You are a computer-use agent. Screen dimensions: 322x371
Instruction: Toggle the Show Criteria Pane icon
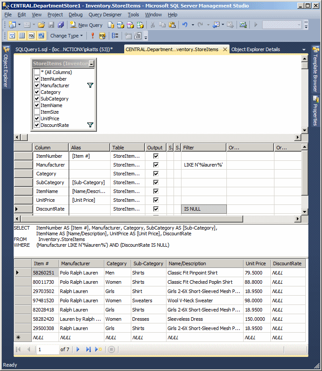(22, 36)
